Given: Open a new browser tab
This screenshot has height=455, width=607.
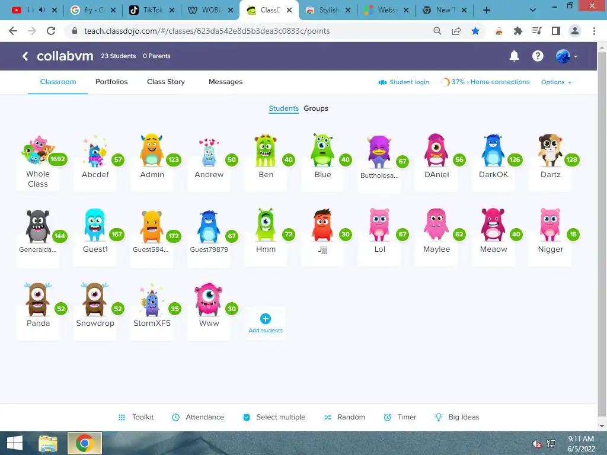Looking at the screenshot, I should pos(487,10).
